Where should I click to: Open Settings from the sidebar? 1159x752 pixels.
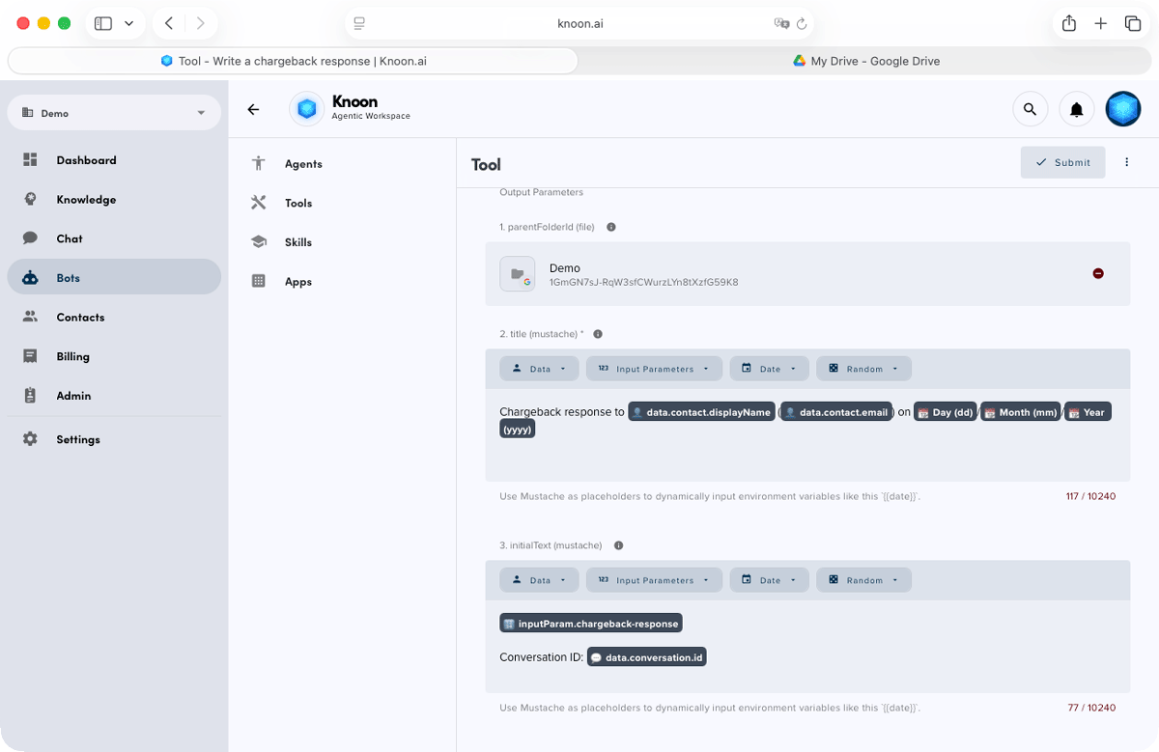pos(77,439)
